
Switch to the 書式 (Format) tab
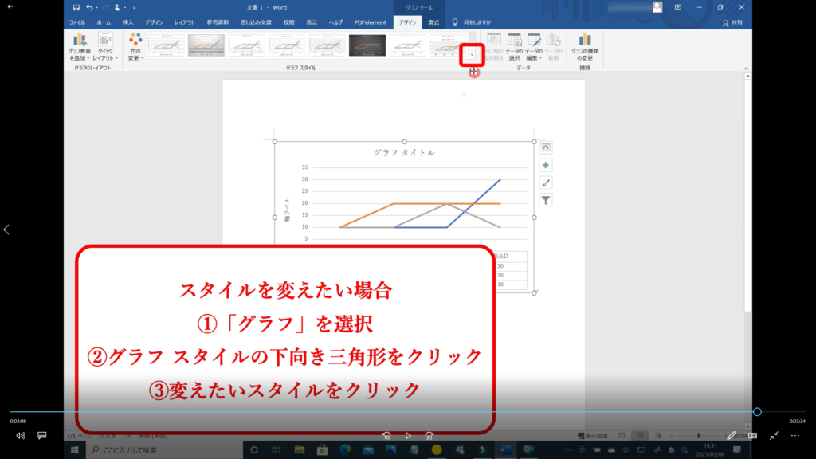pos(433,22)
